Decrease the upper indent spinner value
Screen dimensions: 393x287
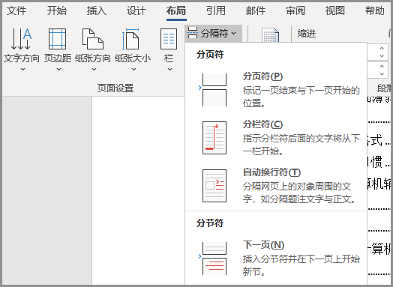[x=382, y=56]
